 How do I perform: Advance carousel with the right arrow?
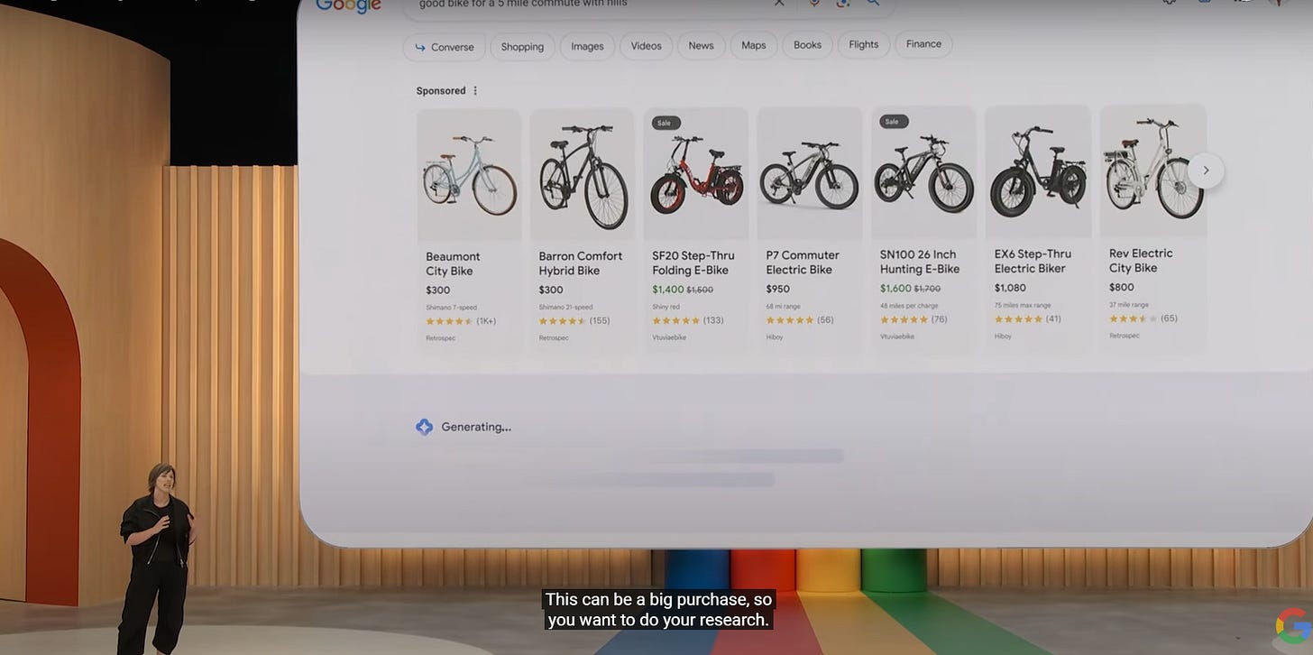[x=1206, y=171]
